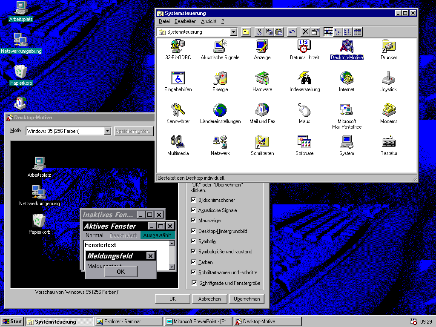436x327 pixels.
Task: Open the Anzeige control panel icon
Action: [262, 46]
